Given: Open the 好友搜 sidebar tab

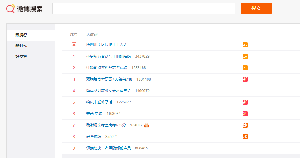Looking at the screenshot, I should pos(21,57).
